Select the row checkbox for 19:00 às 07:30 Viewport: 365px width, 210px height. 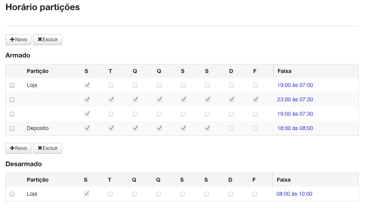[x=12, y=114]
